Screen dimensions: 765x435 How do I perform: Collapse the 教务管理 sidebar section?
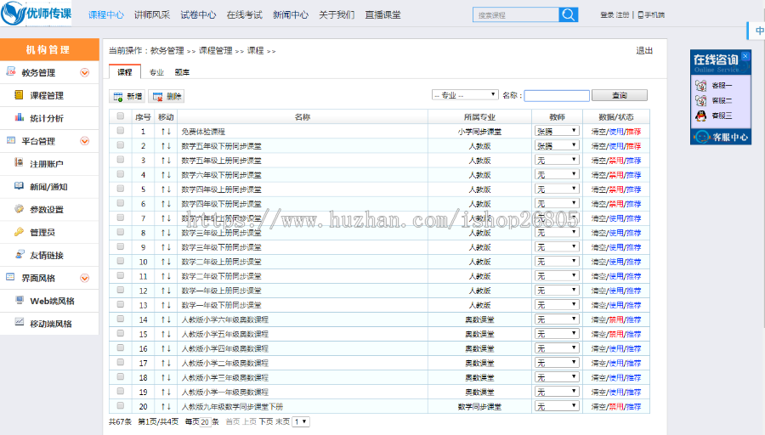(84, 73)
